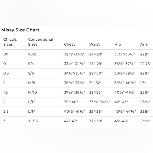This screenshot has width=153, height=153.
Task: Select the XS/2 conventional size cell
Action: coord(32,54)
